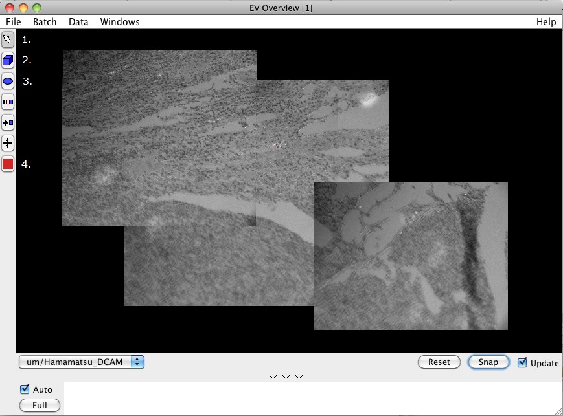Click the lower-right tissue image tile

[411, 256]
